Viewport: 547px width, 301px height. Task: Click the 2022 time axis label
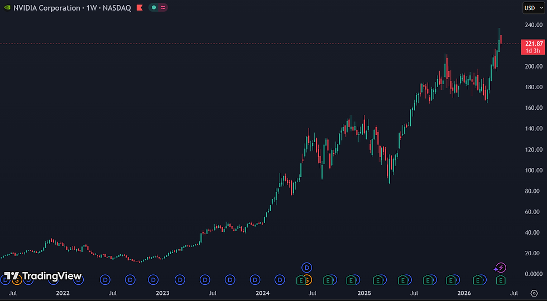[x=63, y=293]
